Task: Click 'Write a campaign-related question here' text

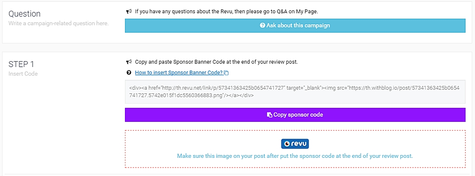Action: click(58, 23)
